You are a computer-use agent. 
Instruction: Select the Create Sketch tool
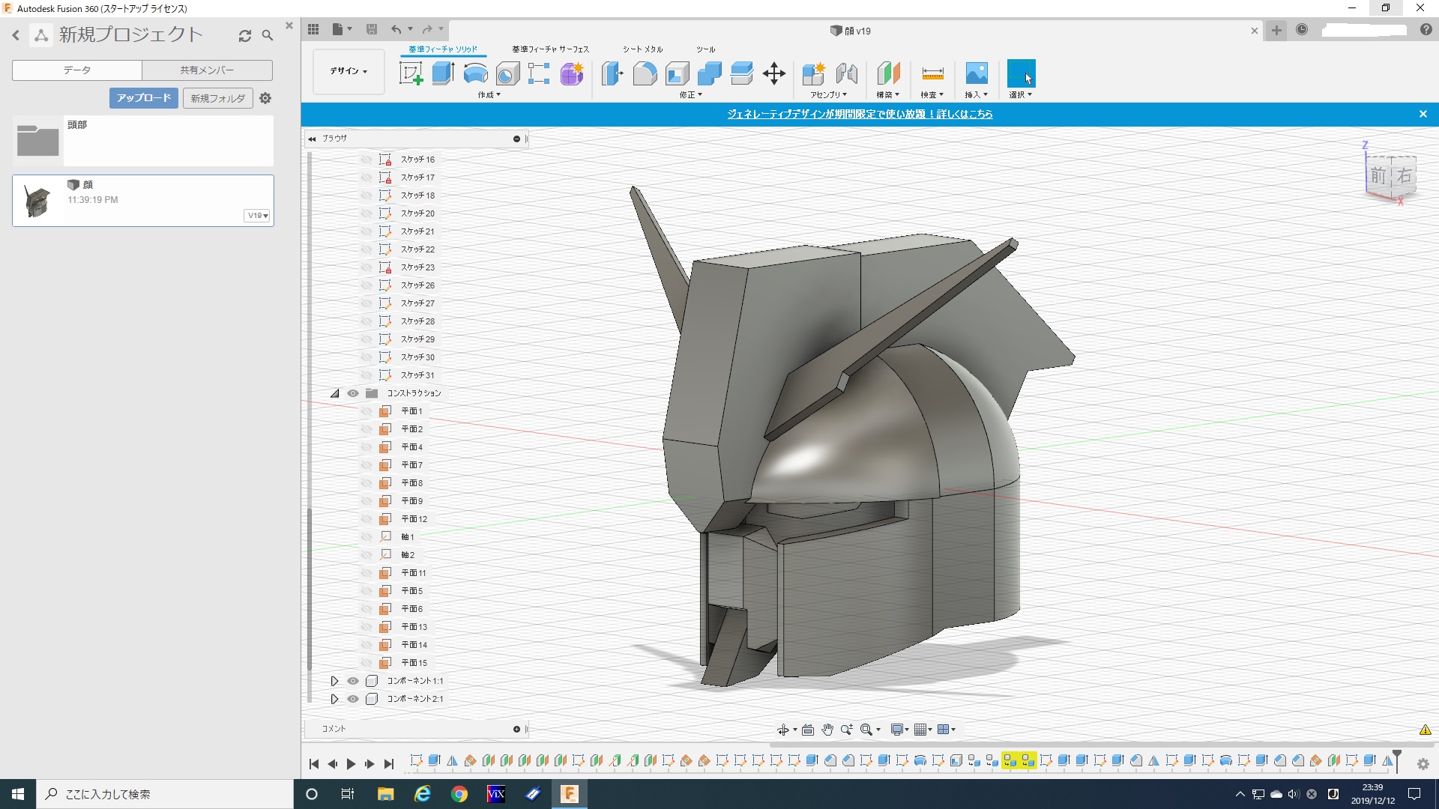411,73
